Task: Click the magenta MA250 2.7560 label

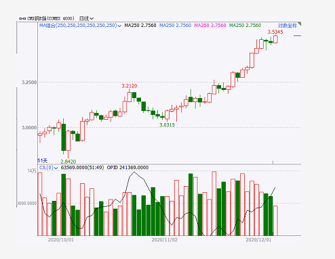Action: click(x=210, y=26)
